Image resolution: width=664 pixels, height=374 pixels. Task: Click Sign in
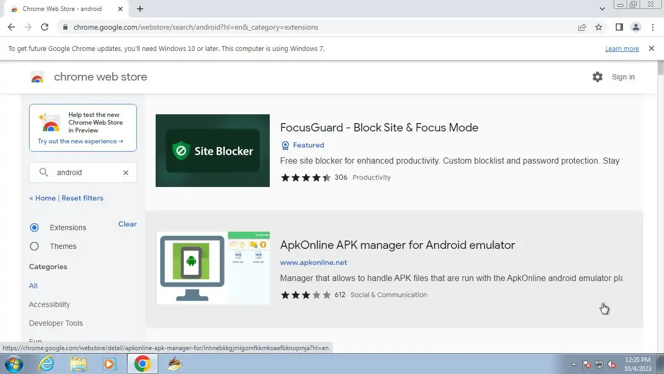click(623, 77)
